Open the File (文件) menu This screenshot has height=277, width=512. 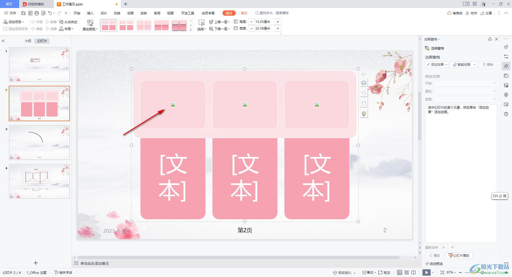[10, 13]
